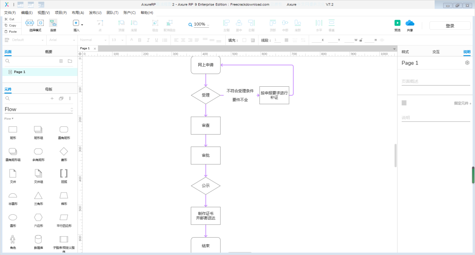Click the Copy button
Image resolution: width=475 pixels, height=255 pixels.
point(11,25)
